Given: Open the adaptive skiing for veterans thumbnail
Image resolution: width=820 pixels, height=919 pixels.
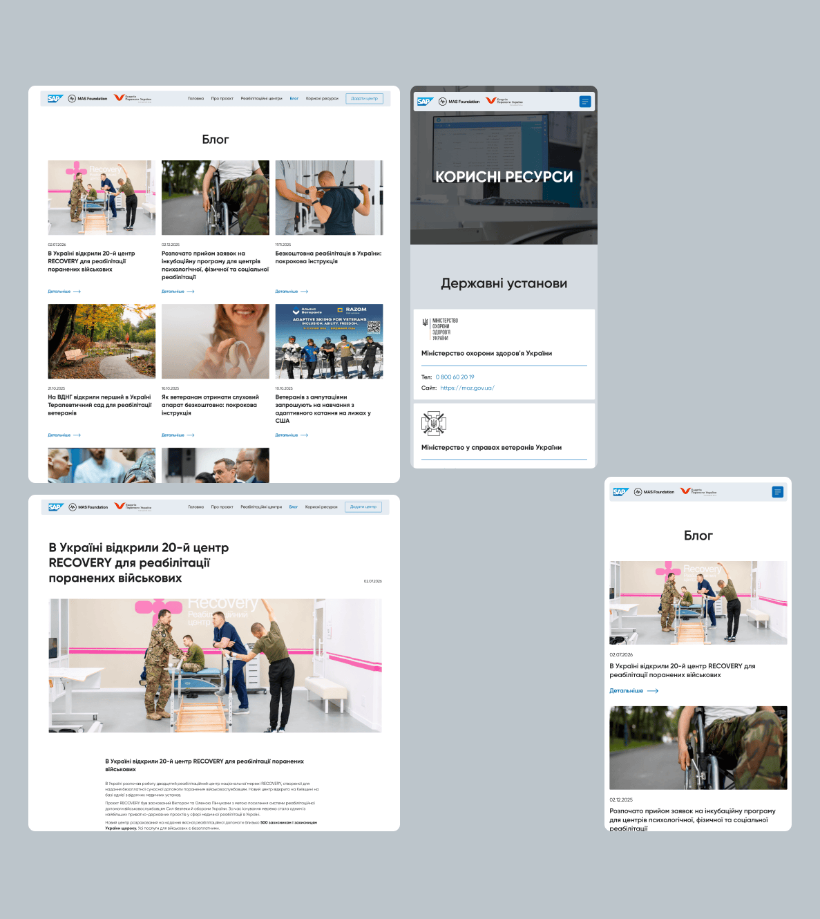Looking at the screenshot, I should tap(330, 341).
